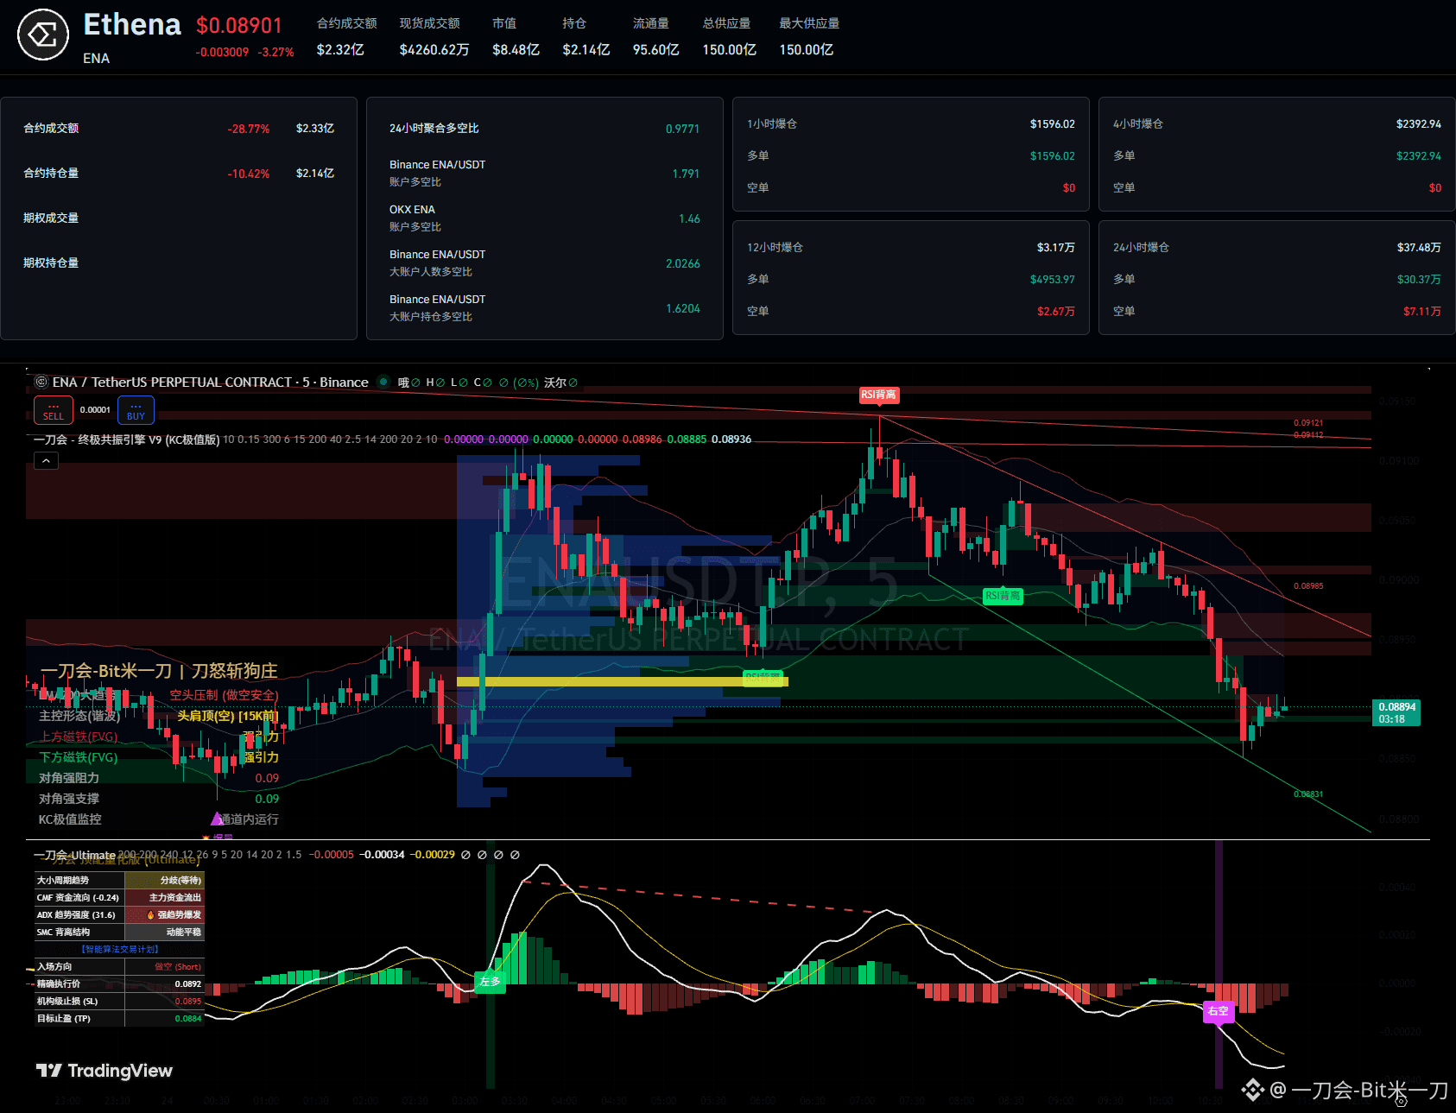The height and width of the screenshot is (1113, 1456).
Task: Click the green market status dot
Action: (x=383, y=382)
